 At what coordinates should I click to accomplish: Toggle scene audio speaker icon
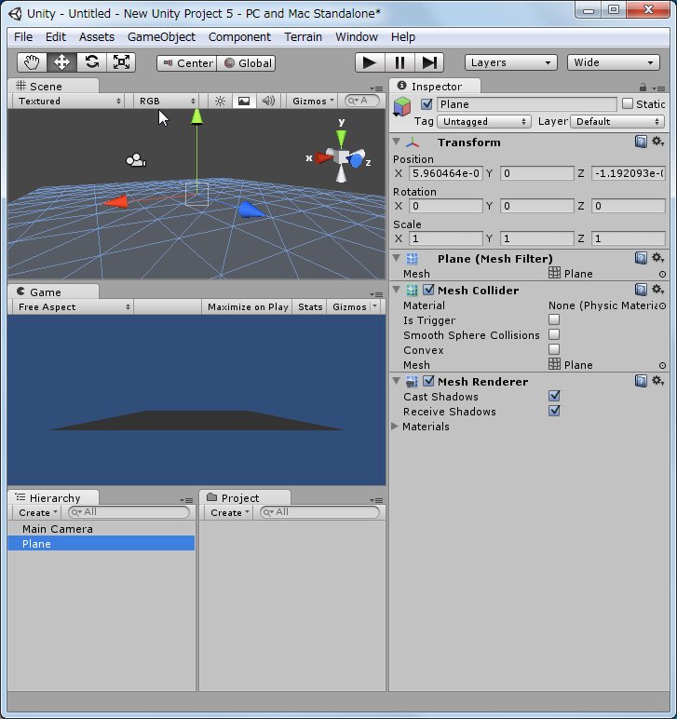268,101
